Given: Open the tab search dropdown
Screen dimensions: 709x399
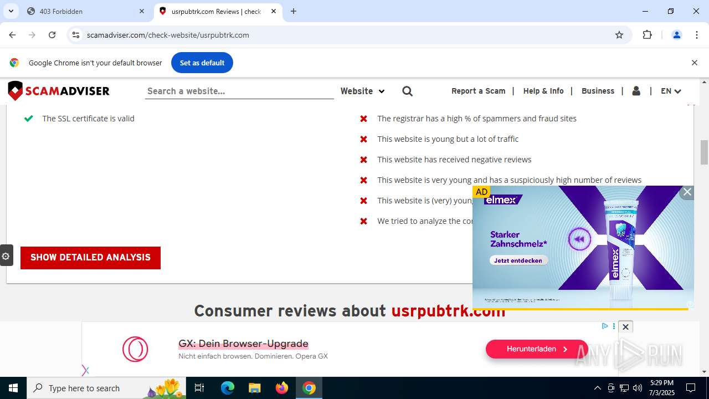Looking at the screenshot, I should (x=11, y=11).
